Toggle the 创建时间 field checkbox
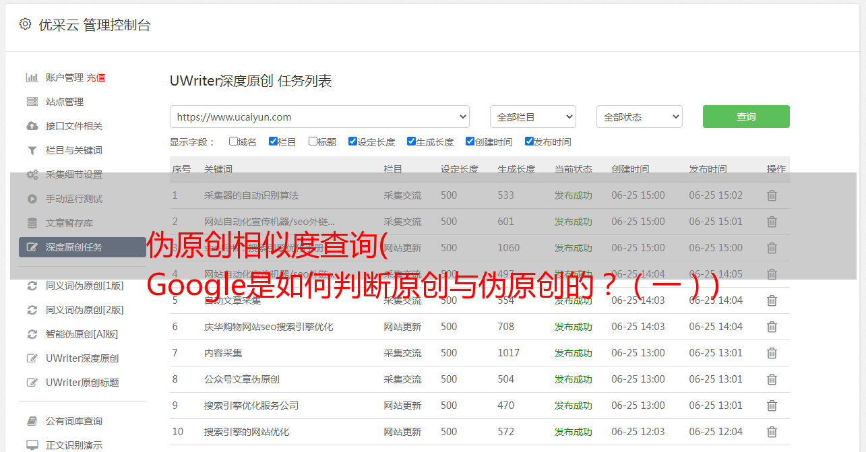This screenshot has height=452, width=866. (470, 141)
